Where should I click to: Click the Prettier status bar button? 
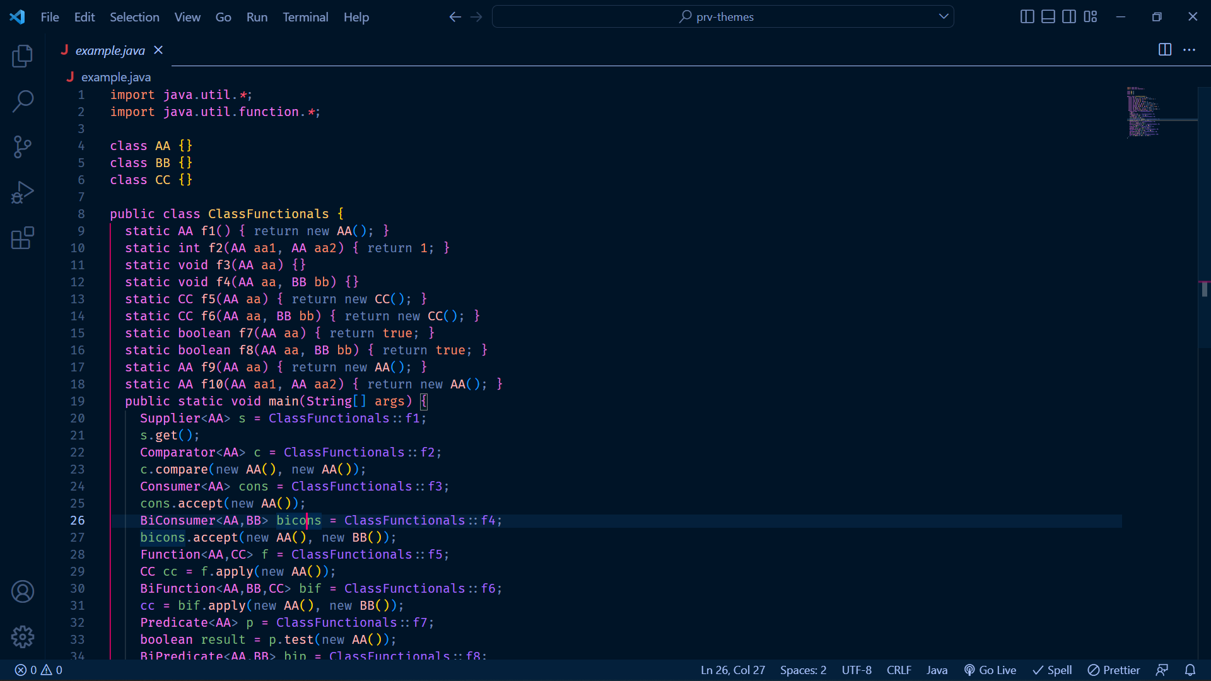pyautogui.click(x=1114, y=670)
